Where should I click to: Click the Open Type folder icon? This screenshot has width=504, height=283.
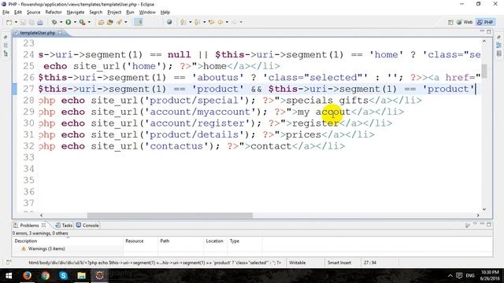click(x=101, y=22)
